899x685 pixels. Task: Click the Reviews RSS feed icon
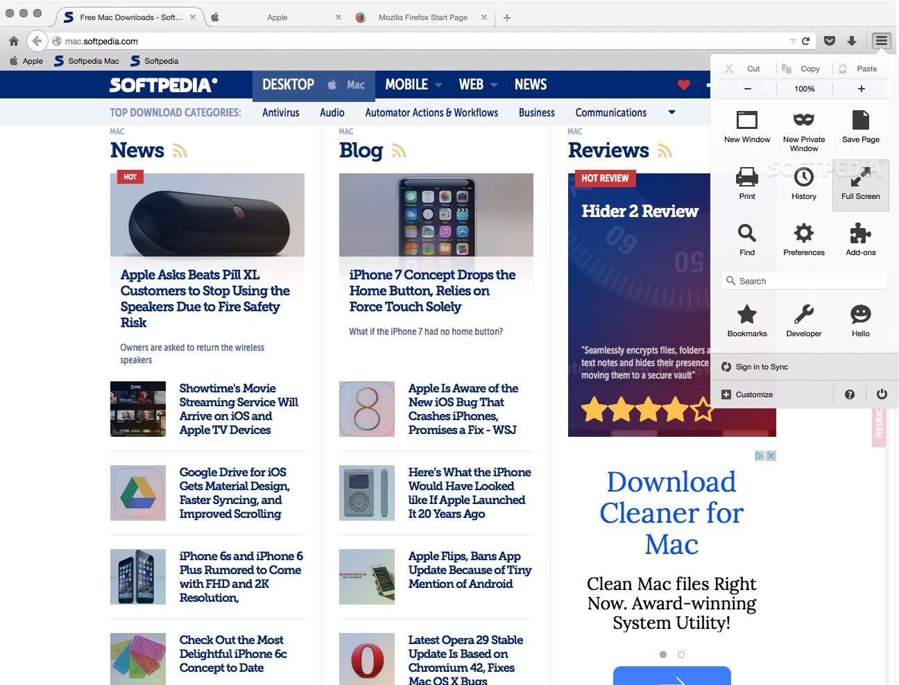coord(665,150)
